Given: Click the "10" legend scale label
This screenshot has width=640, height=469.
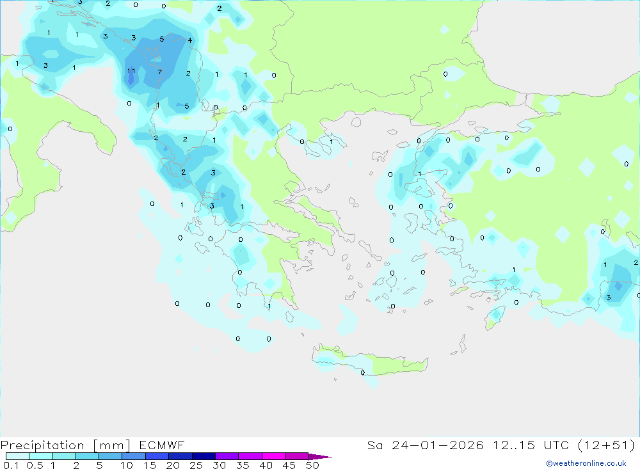Looking at the screenshot, I should 127,465.
